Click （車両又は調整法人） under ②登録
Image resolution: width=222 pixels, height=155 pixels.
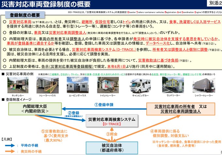[x=73, y=116]
